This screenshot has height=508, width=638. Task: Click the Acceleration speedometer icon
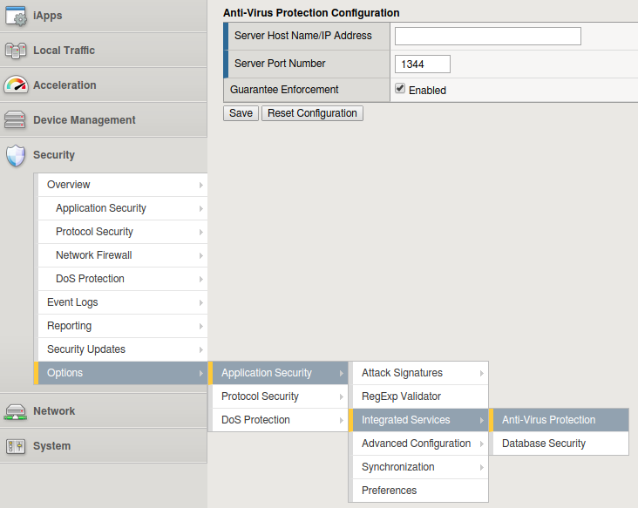click(16, 85)
